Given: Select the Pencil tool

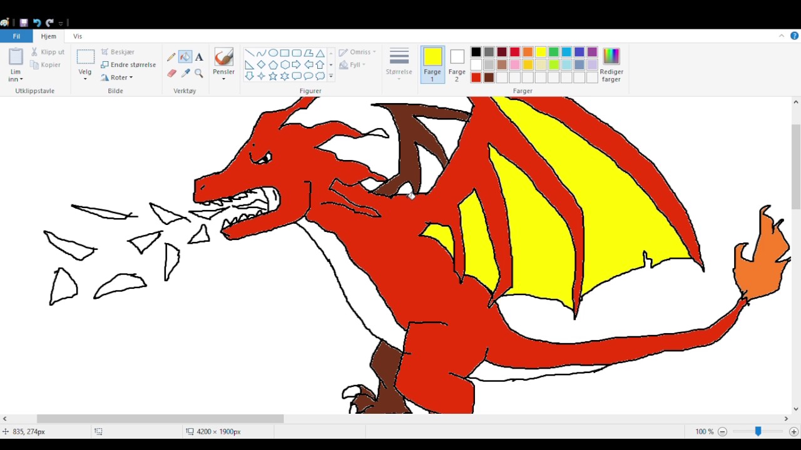Looking at the screenshot, I should pyautogui.click(x=171, y=57).
